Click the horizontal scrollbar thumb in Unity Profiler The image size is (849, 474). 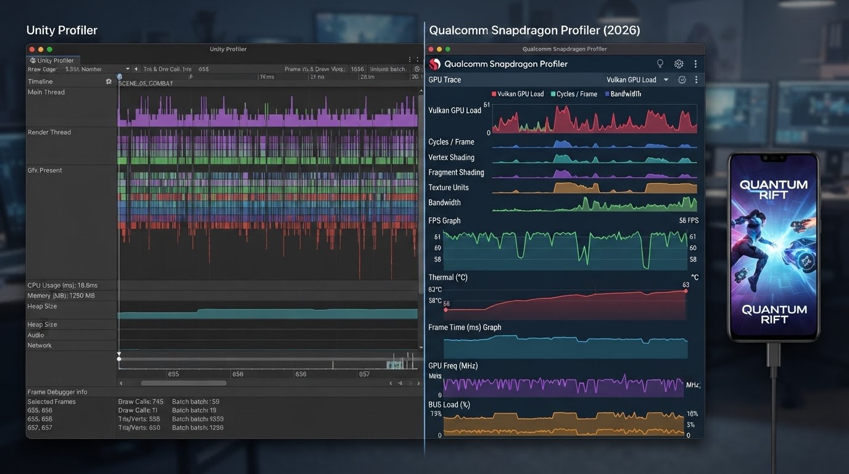pyautogui.click(x=183, y=383)
